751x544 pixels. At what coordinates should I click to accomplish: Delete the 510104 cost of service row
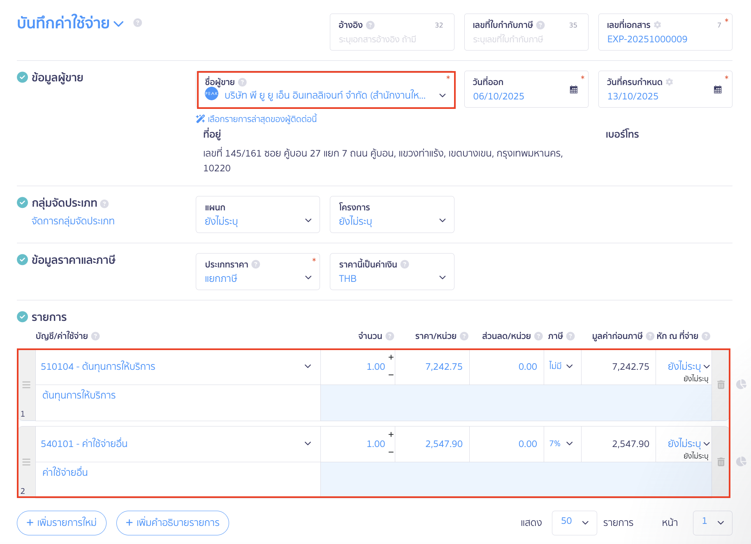[721, 385]
